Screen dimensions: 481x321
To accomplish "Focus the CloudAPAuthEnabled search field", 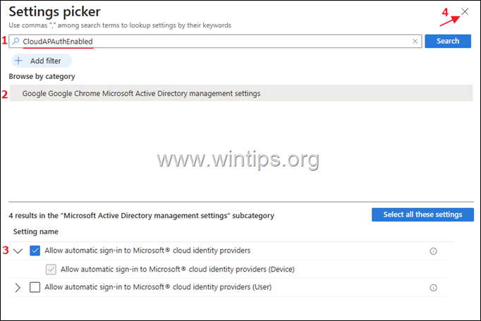I will [215, 41].
